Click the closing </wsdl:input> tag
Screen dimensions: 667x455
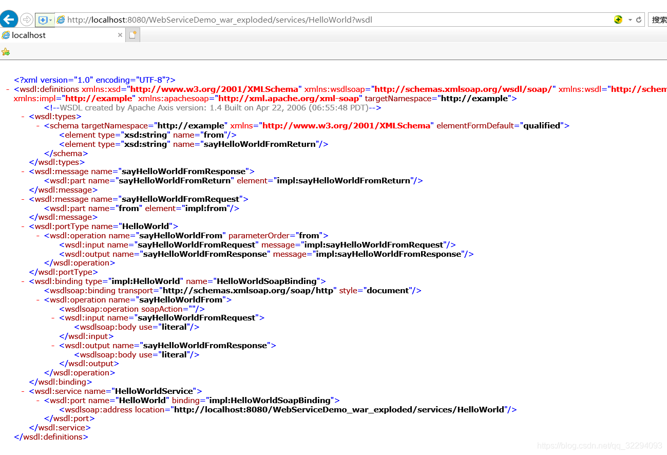point(86,336)
